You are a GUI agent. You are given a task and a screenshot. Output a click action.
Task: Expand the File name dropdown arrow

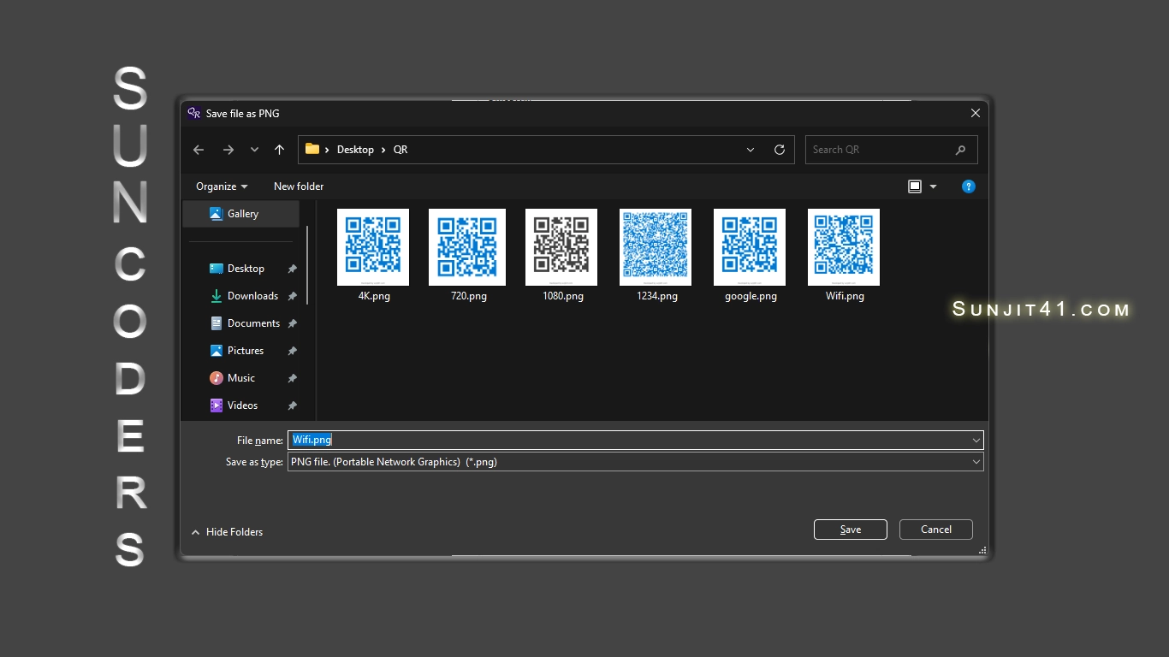click(976, 440)
